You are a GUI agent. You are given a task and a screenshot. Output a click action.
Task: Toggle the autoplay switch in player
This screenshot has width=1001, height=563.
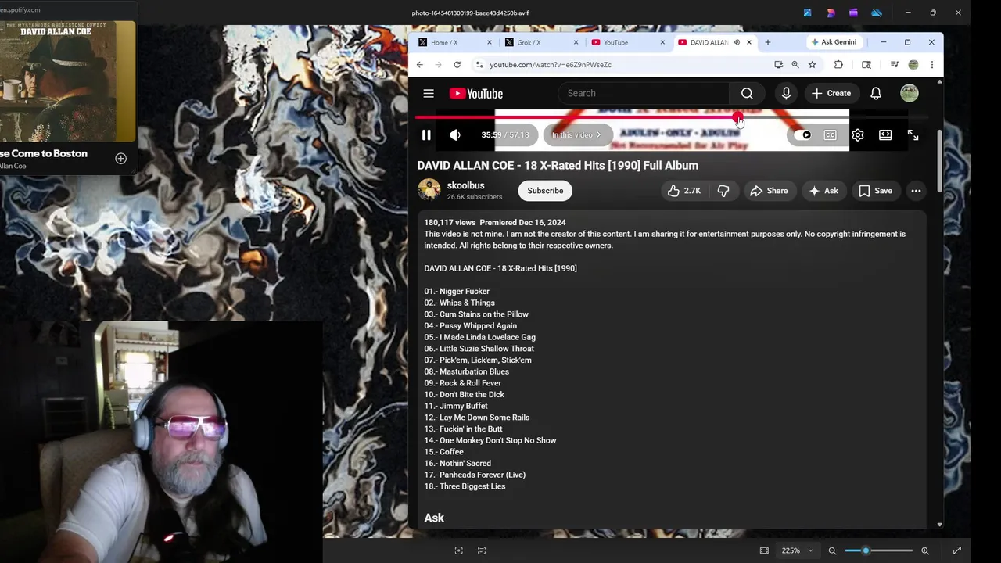[803, 135]
